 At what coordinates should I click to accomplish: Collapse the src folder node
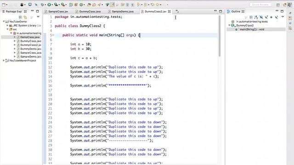(7, 29)
